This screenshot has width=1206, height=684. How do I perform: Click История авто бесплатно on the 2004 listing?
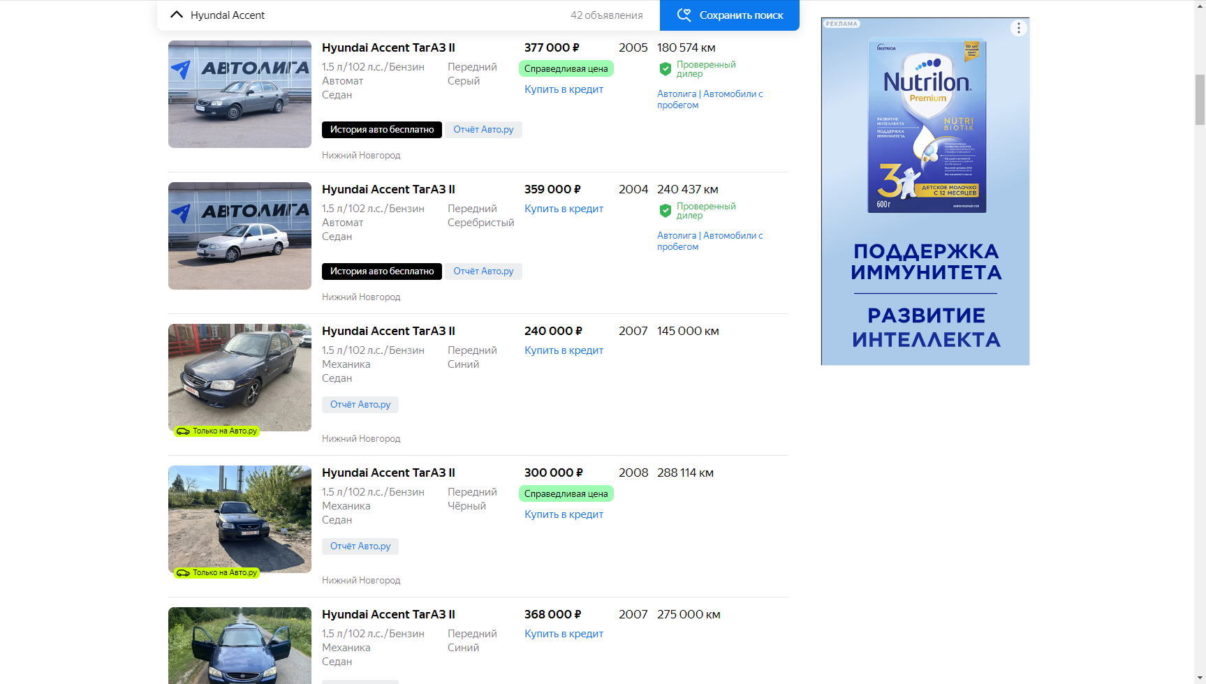coord(382,272)
